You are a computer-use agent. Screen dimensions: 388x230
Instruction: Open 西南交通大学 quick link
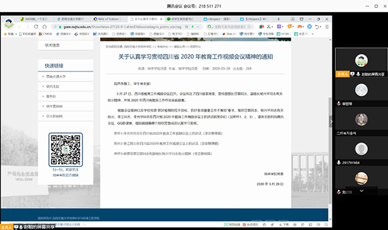(56, 76)
